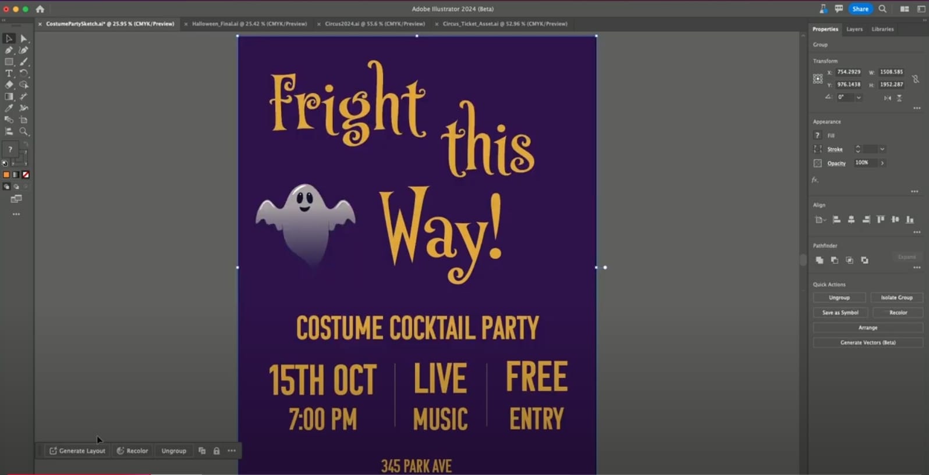Activate the Eraser tool
929x475 pixels.
click(9, 85)
